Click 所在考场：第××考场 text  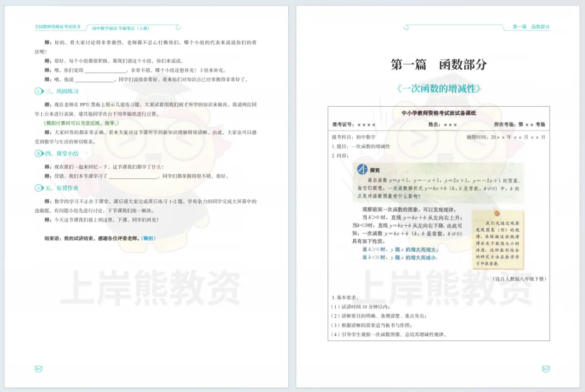point(519,125)
